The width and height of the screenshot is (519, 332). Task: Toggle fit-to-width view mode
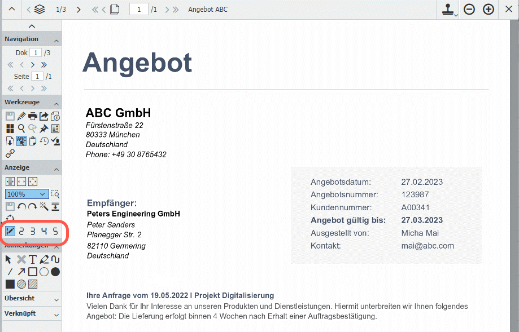(10, 181)
